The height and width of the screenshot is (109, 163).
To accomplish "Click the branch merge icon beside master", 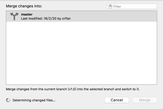I will point(13,16).
